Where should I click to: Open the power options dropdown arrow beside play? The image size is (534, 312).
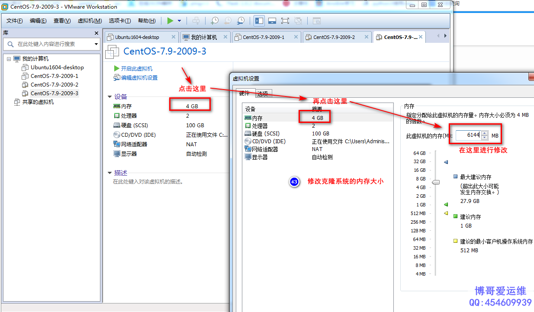point(180,21)
